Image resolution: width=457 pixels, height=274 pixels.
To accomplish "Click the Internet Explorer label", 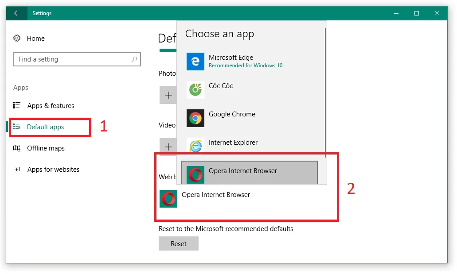I will point(233,143).
